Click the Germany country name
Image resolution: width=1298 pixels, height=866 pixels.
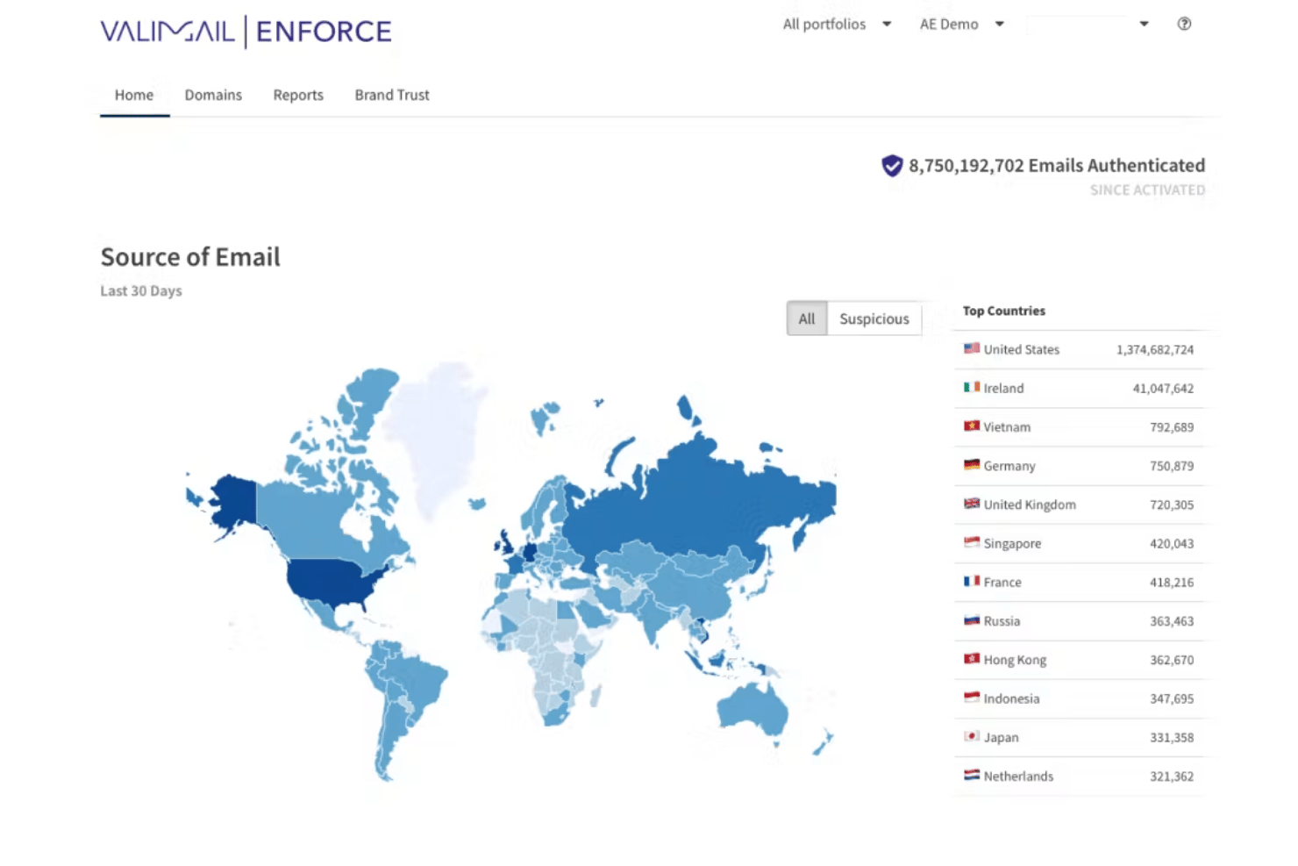point(1009,466)
